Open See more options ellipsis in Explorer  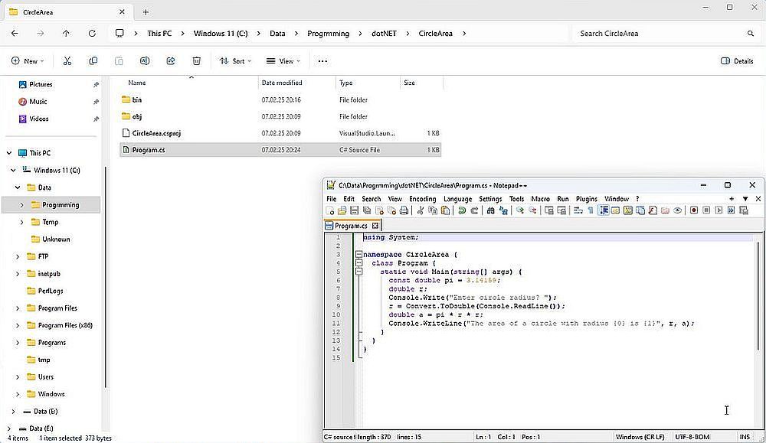[322, 61]
